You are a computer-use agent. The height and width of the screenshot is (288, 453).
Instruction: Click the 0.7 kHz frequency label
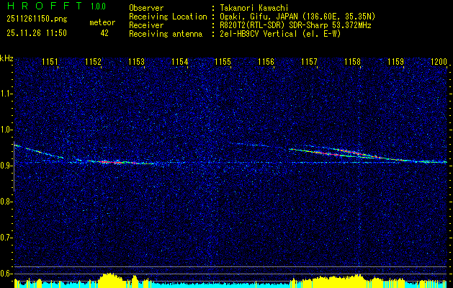tap(6, 238)
